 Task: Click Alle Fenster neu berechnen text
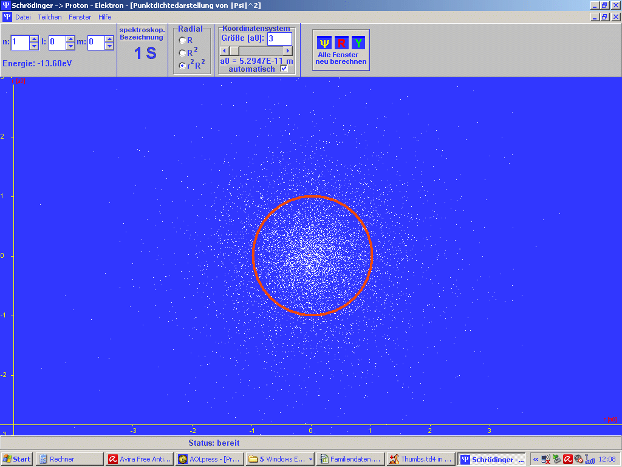pos(341,58)
